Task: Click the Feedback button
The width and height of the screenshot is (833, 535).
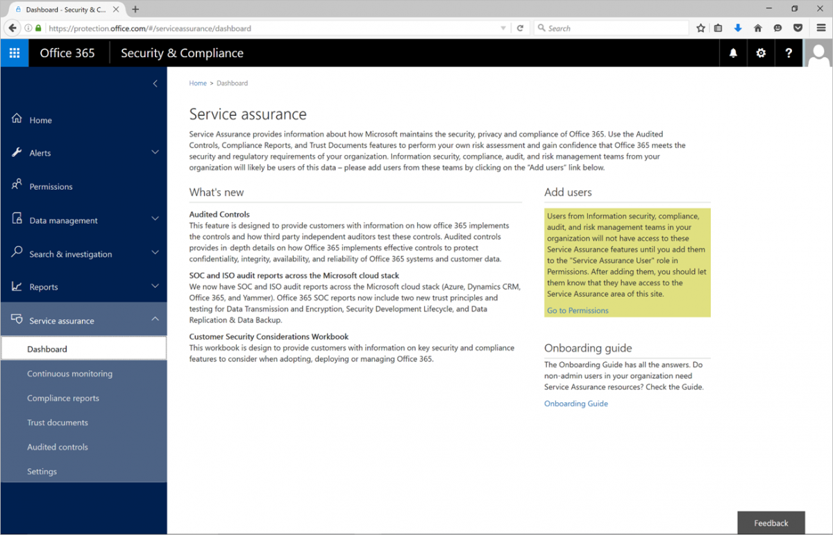Action: click(x=771, y=522)
